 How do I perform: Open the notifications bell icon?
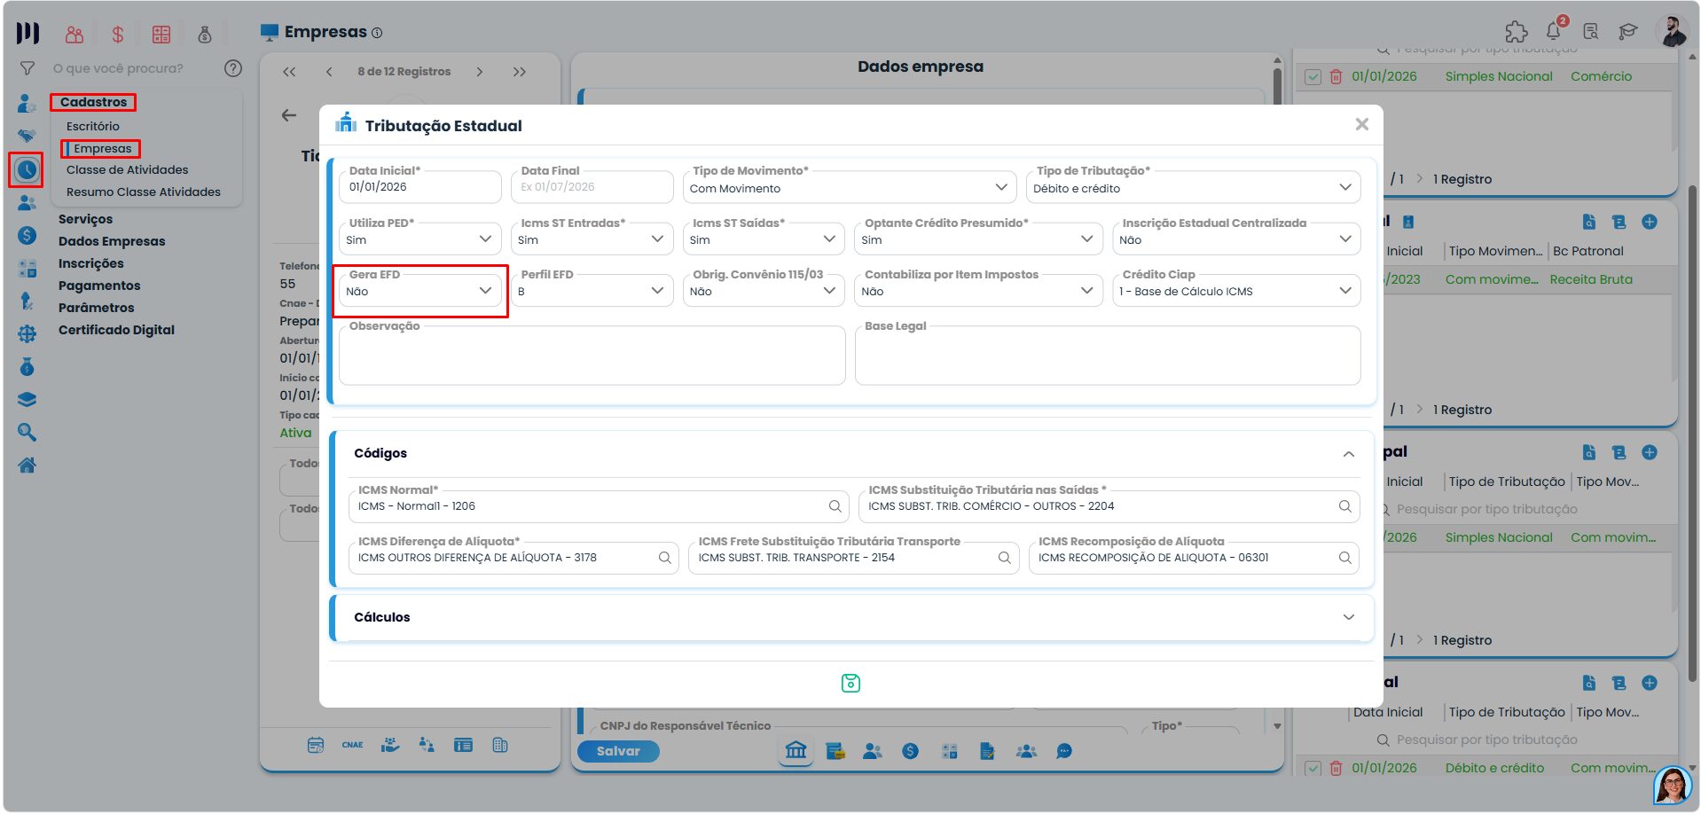point(1554,31)
